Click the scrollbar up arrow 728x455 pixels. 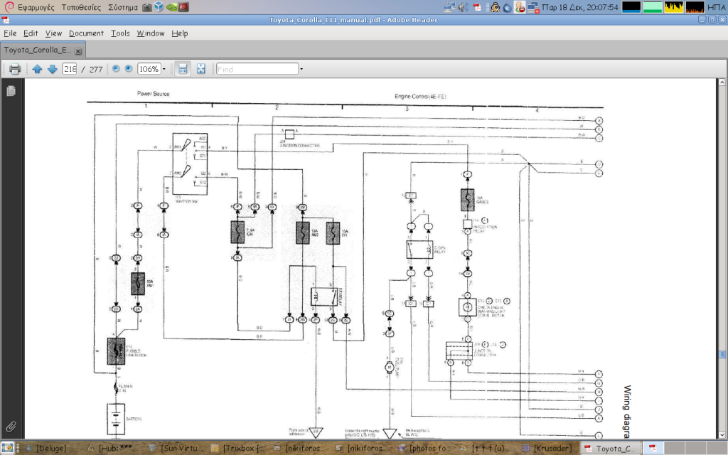pyautogui.click(x=722, y=82)
